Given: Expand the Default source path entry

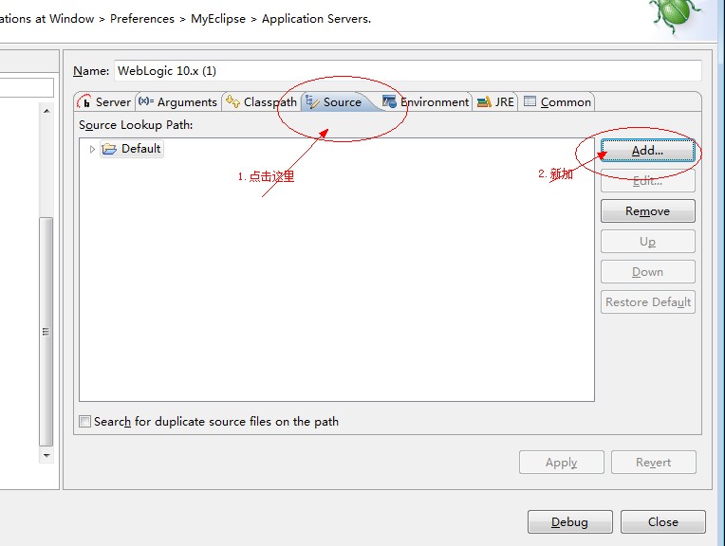Looking at the screenshot, I should click(x=92, y=149).
